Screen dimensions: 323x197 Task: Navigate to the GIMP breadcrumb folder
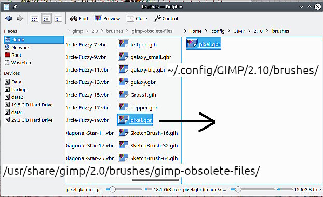[x=239, y=31]
